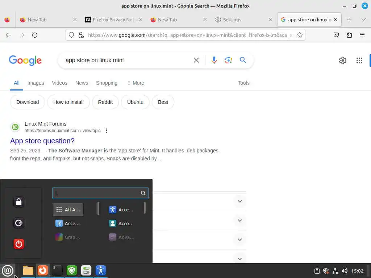371x278 pixels.
Task: Expand the first related question chevron
Action: tap(240, 201)
